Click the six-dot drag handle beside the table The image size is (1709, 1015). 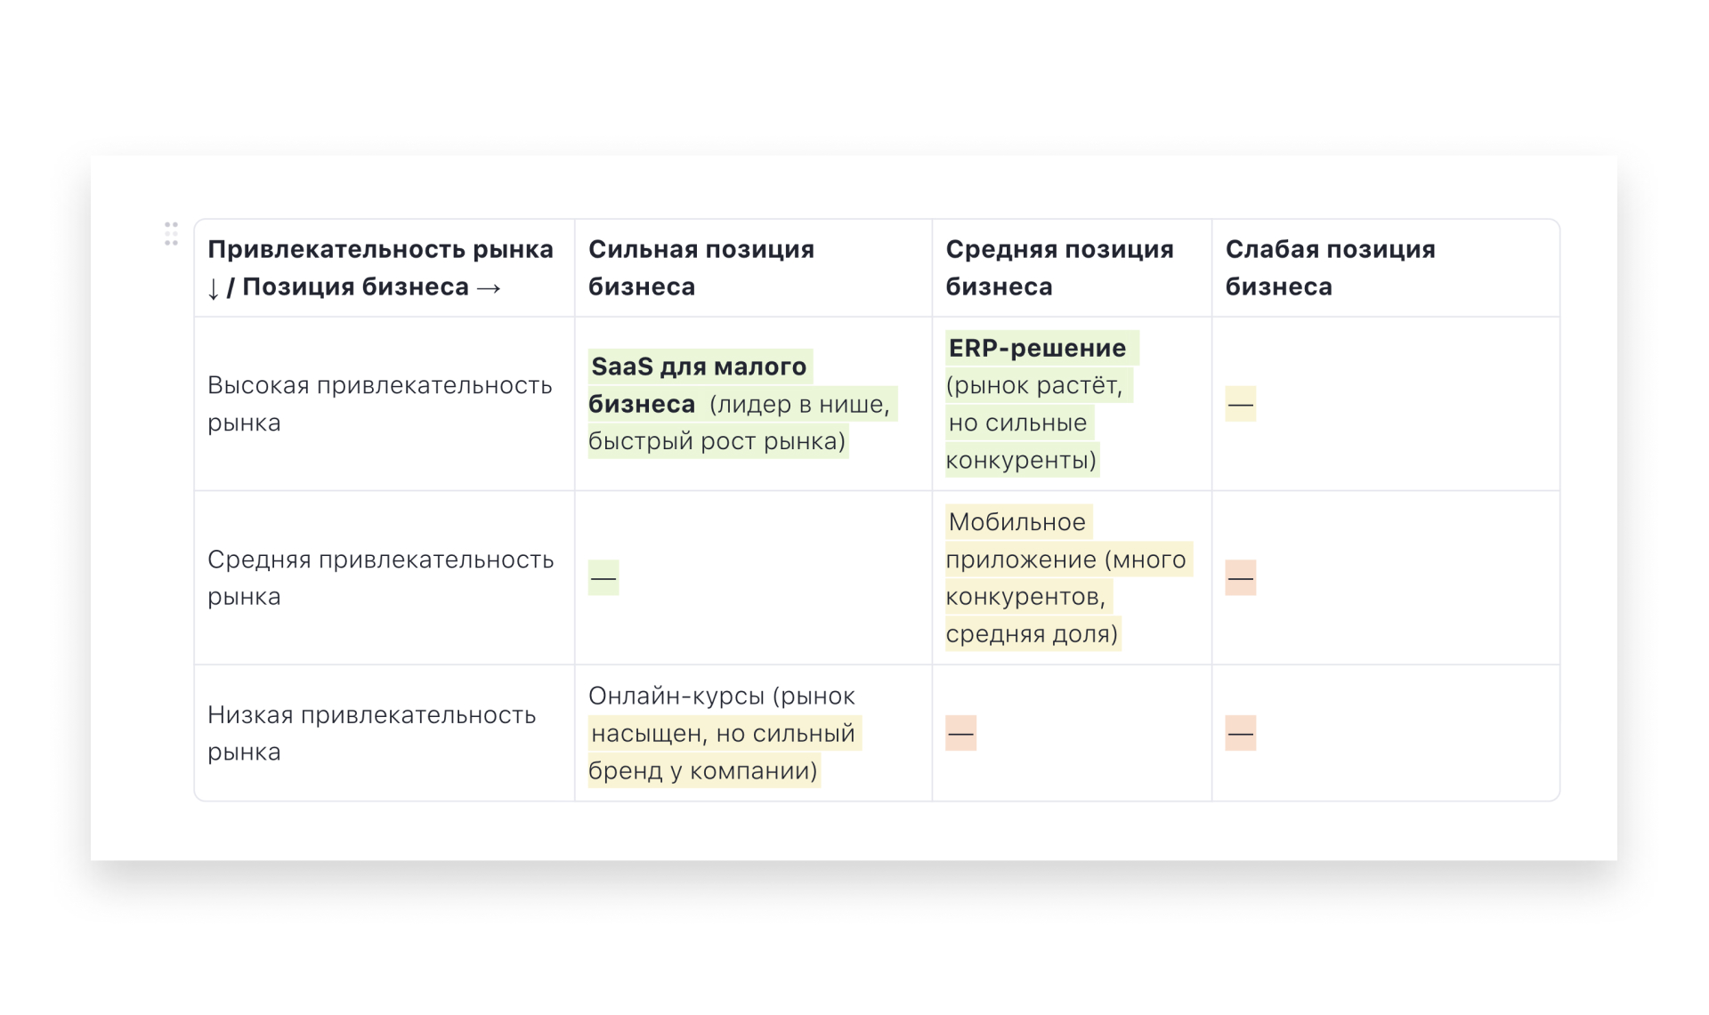coord(171,234)
